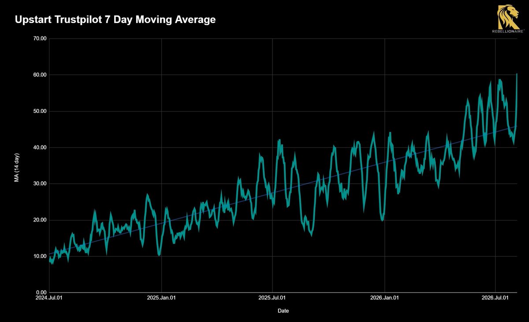The height and width of the screenshot is (322, 529).
Task: Click the y-axis label '70.00'
Action: coord(40,38)
